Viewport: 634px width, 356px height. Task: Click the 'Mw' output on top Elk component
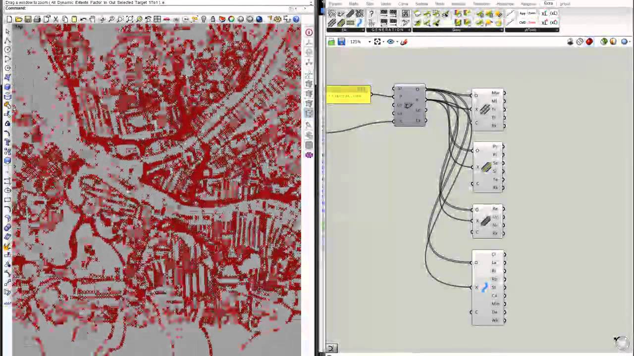(x=495, y=93)
